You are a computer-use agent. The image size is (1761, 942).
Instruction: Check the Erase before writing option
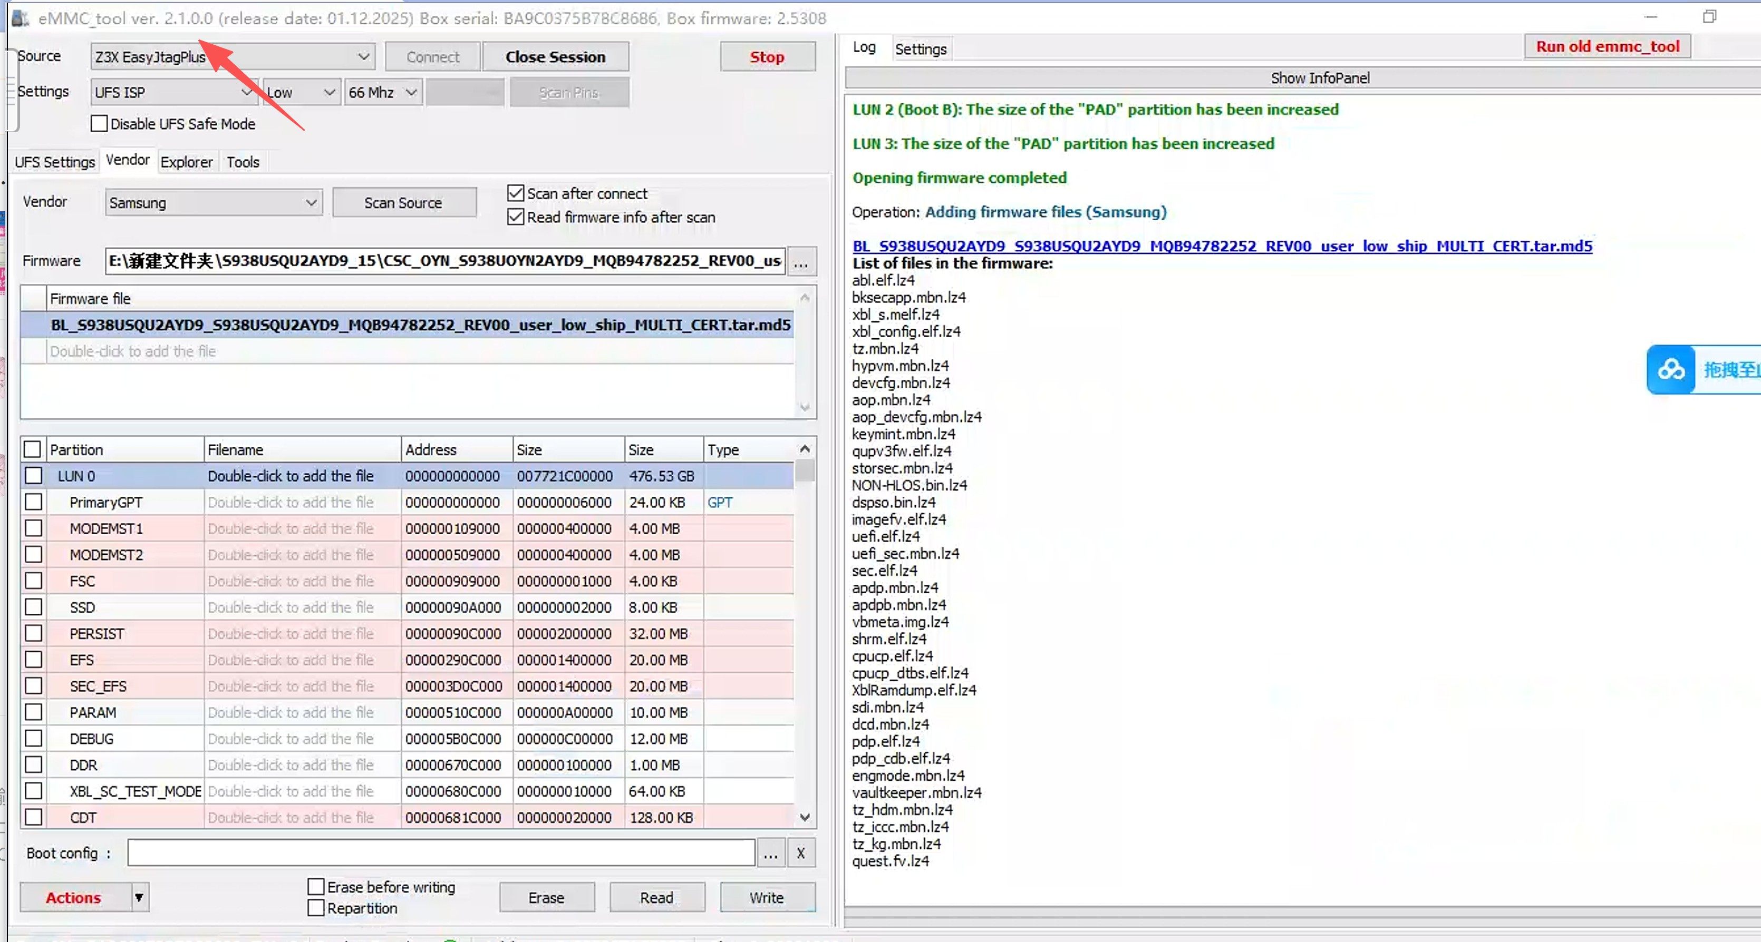(x=316, y=887)
